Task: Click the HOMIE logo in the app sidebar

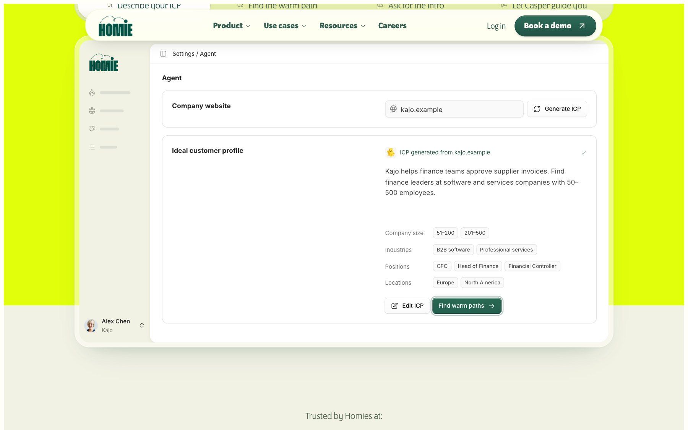Action: [104, 63]
